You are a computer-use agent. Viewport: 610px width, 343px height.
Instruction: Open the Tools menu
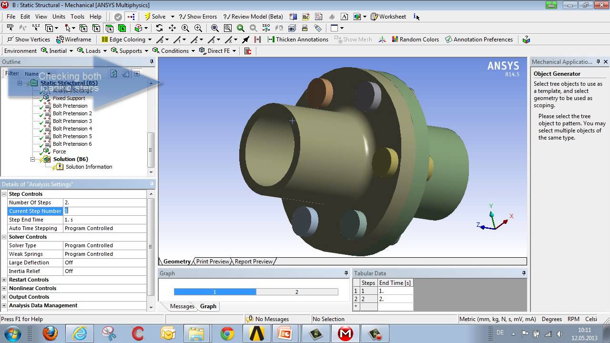(77, 17)
